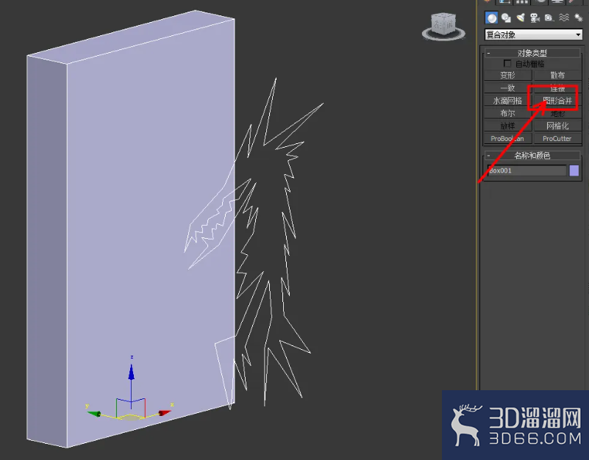This screenshot has height=460, width=589.
Task: Select the Geometry category icon
Action: point(491,18)
